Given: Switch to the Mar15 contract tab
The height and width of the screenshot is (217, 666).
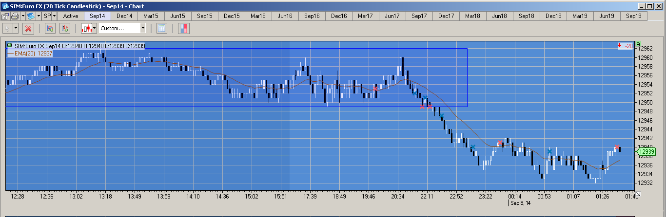Looking at the screenshot, I should (x=151, y=16).
